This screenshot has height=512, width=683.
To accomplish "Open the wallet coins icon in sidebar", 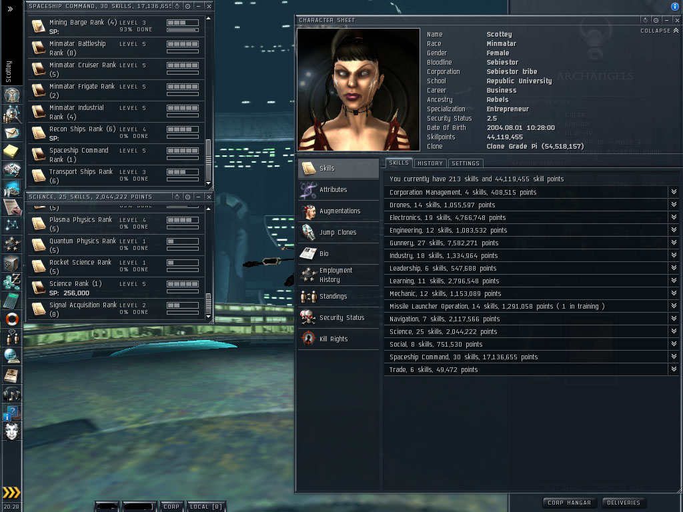I will pos(12,282).
